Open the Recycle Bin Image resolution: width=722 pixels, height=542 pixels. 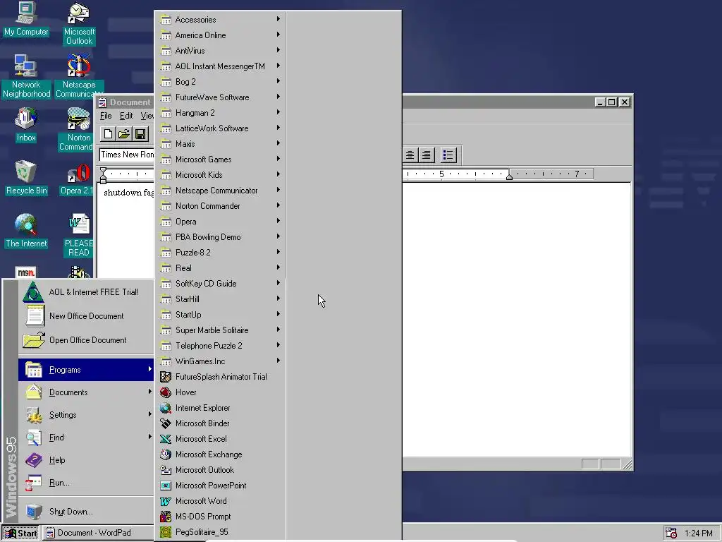[x=26, y=177]
